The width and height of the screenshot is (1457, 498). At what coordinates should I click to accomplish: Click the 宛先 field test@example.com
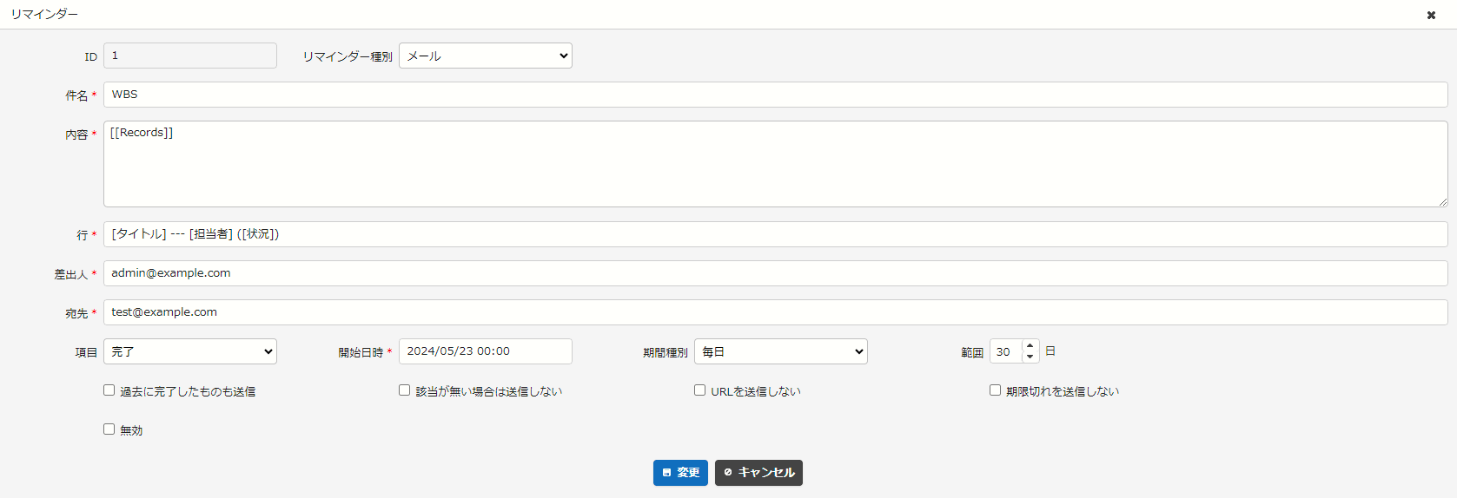tap(776, 312)
